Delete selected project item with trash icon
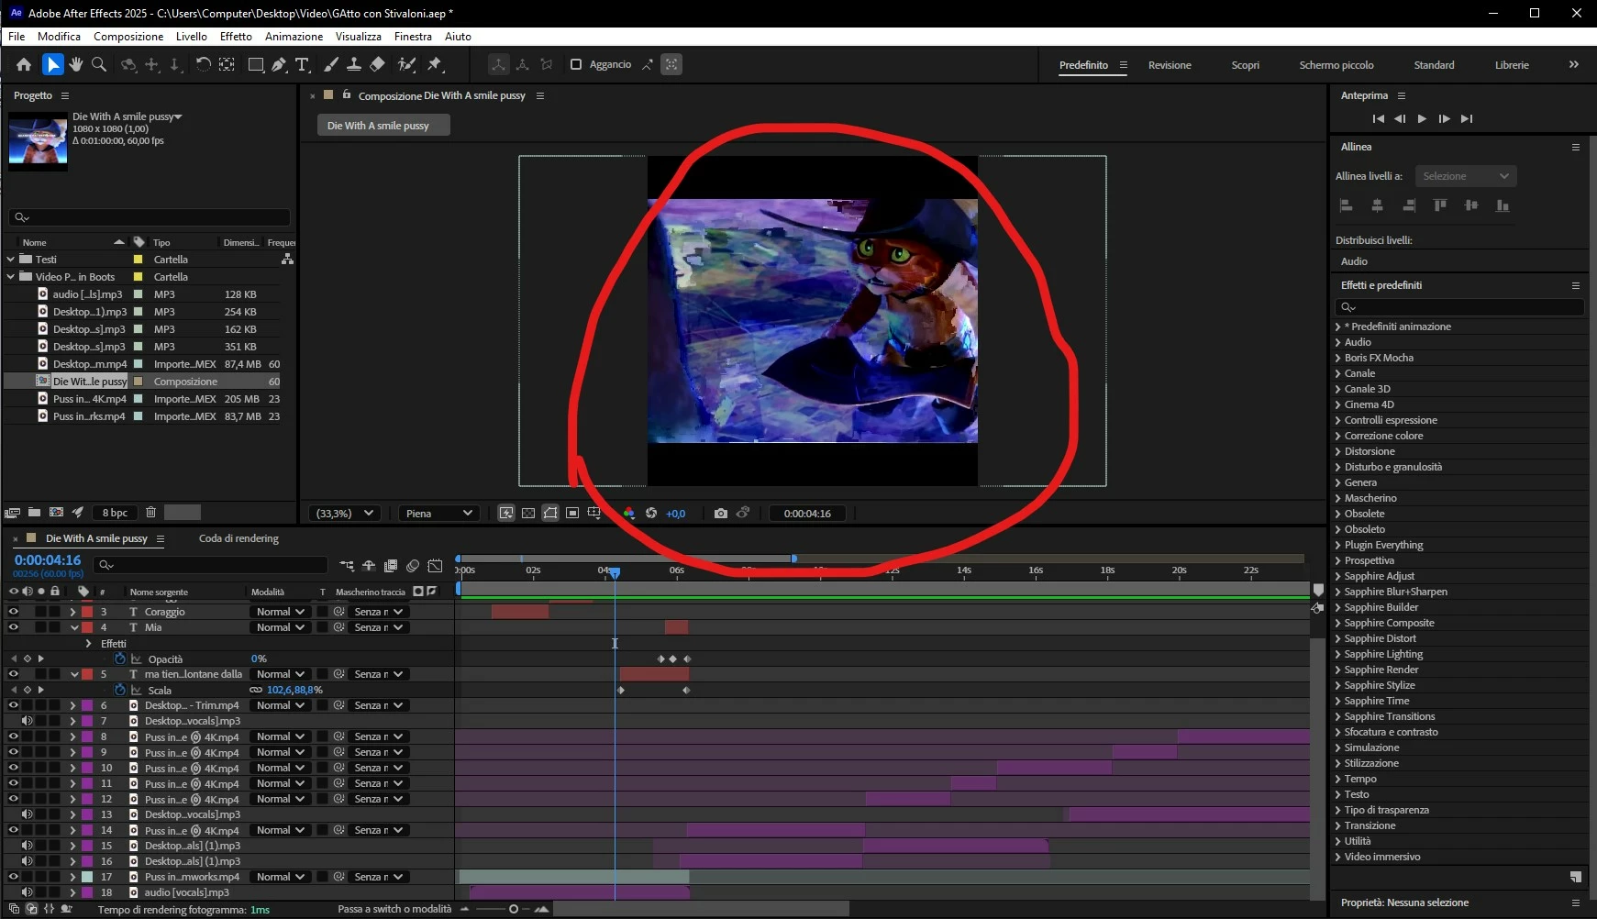Viewport: 1597px width, 919px height. (151, 513)
